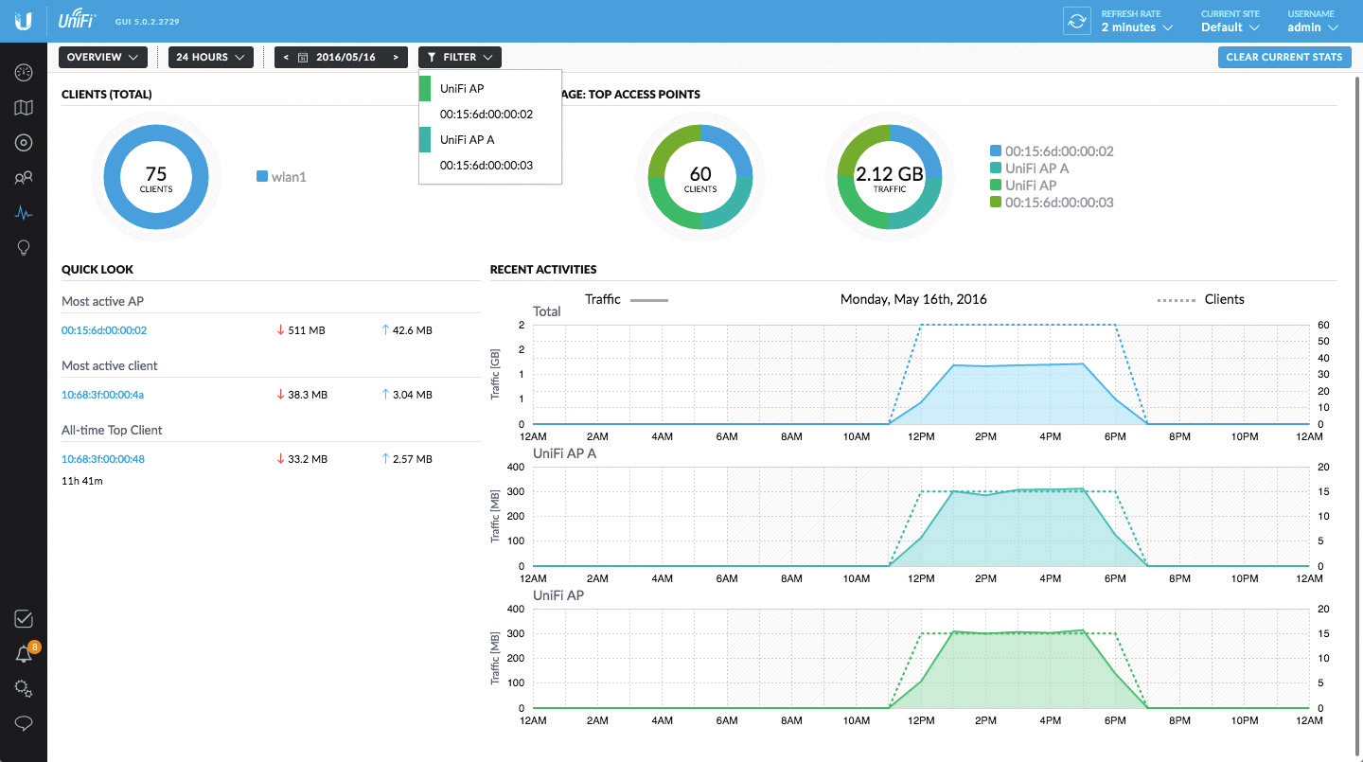1363x762 pixels.
Task: Open most active client 10:68:3f:00:00:4a link
Action: coord(102,395)
